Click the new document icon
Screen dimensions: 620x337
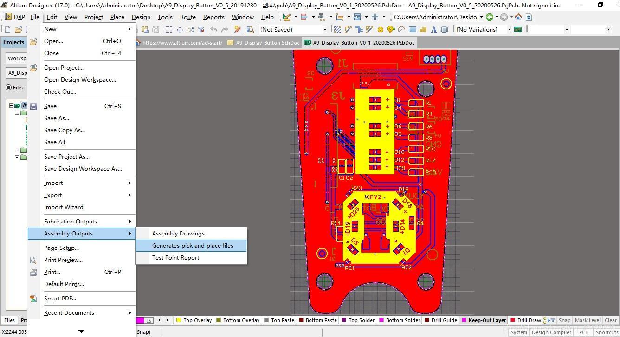(x=7, y=30)
